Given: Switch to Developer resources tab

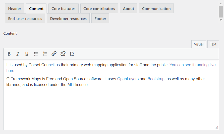Looking at the screenshot, I should tap(68, 18).
